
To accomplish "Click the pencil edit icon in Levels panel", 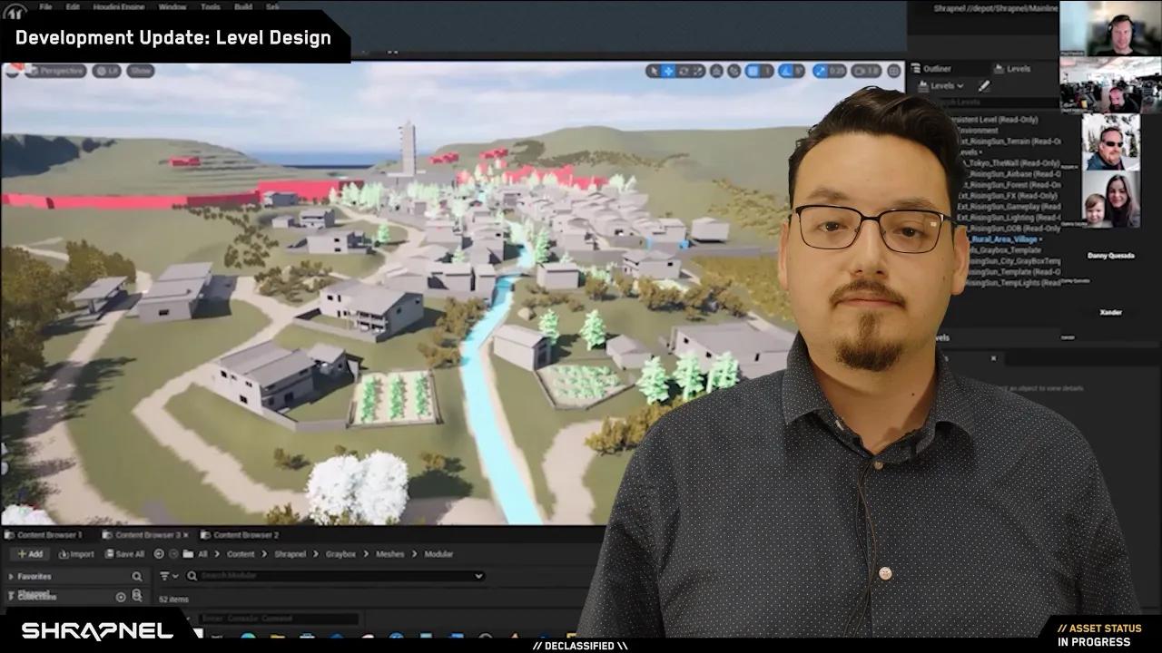I will 984,86.
